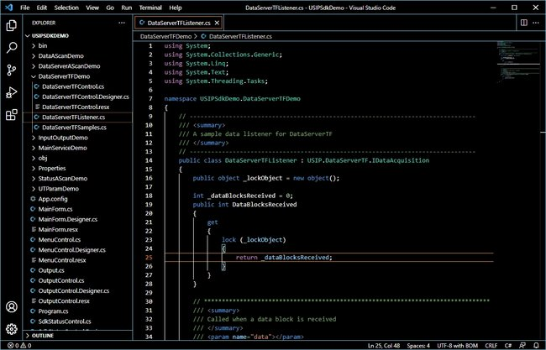
Task: Open Explorer views and more actions menu
Action: click(x=123, y=23)
